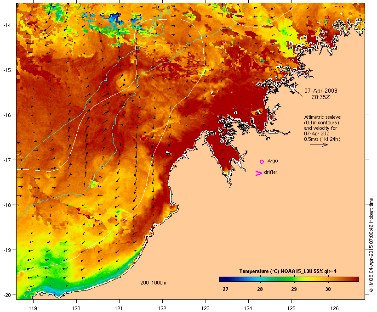Click the -19 latitude axis label
Image resolution: width=377 pixels, height=312 pixels.
6,250
